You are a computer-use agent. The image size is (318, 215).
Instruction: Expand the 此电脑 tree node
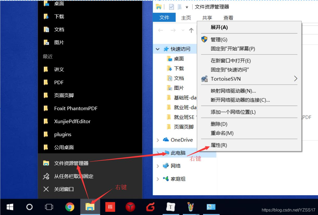158,153
